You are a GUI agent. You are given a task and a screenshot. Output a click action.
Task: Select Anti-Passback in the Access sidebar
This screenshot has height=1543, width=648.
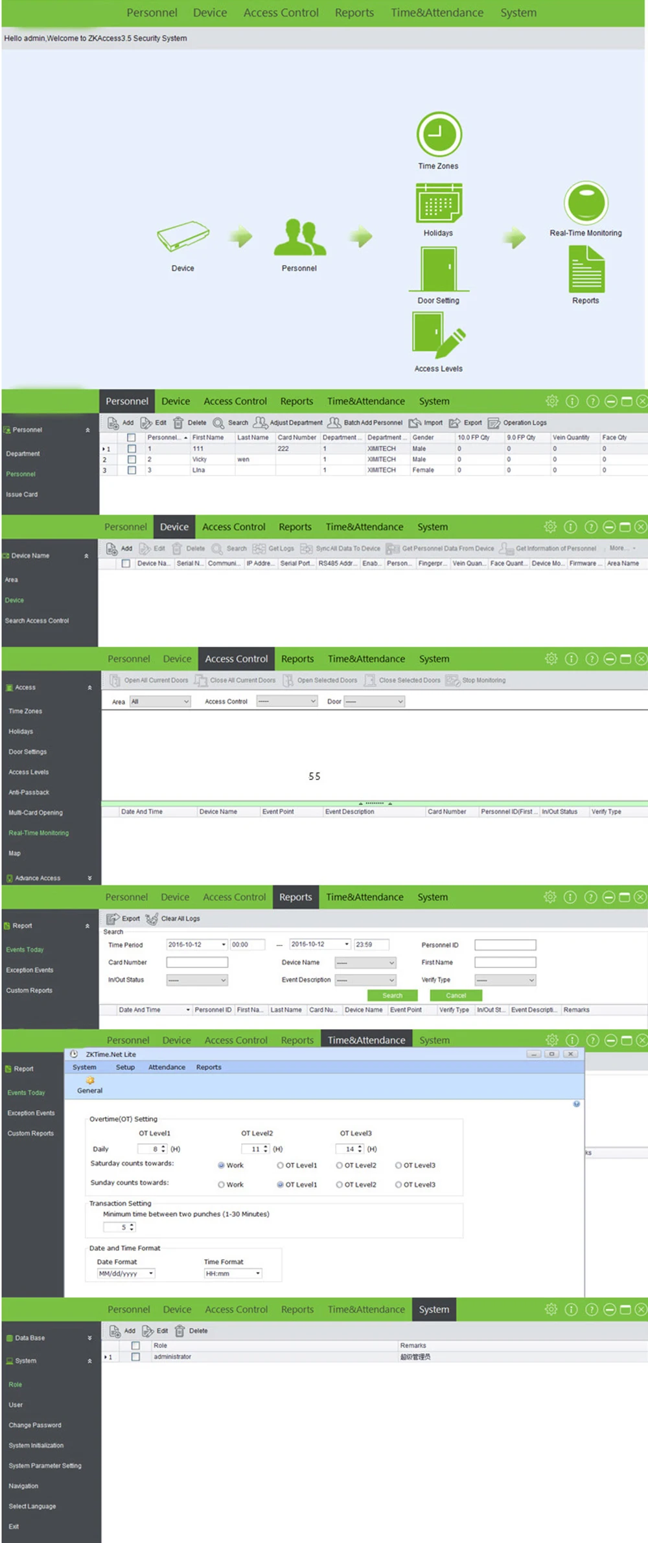(x=29, y=792)
